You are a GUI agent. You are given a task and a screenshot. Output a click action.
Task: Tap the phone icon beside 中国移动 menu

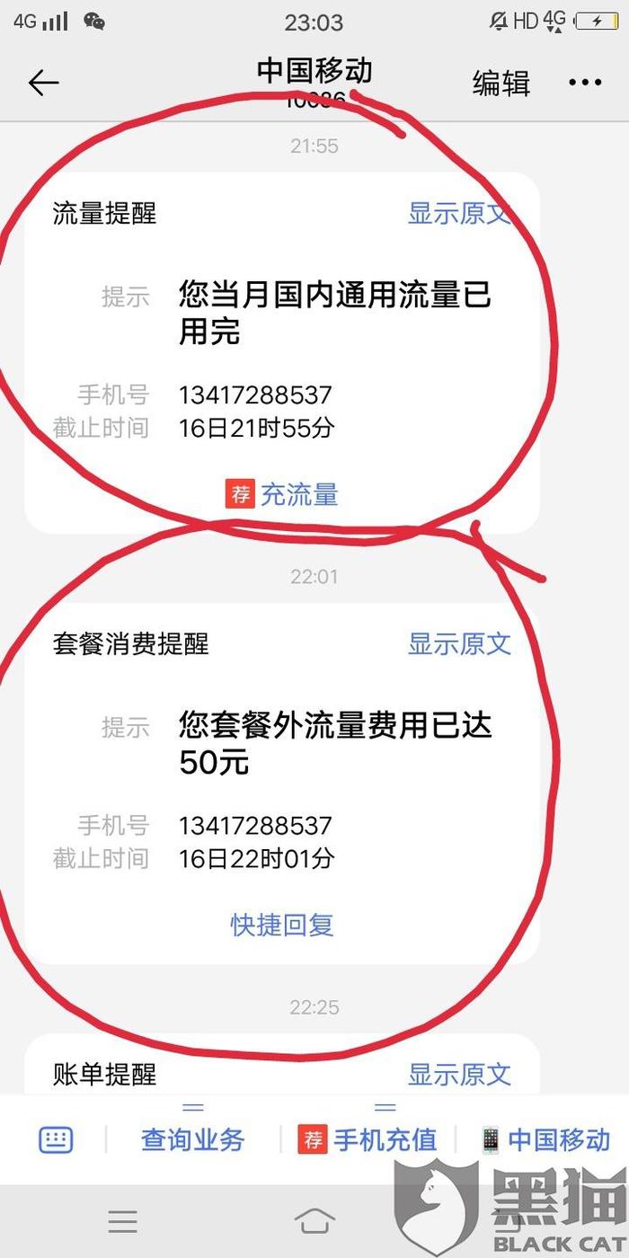[491, 1140]
